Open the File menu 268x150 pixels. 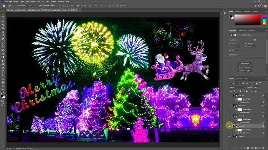[x=6, y=2]
